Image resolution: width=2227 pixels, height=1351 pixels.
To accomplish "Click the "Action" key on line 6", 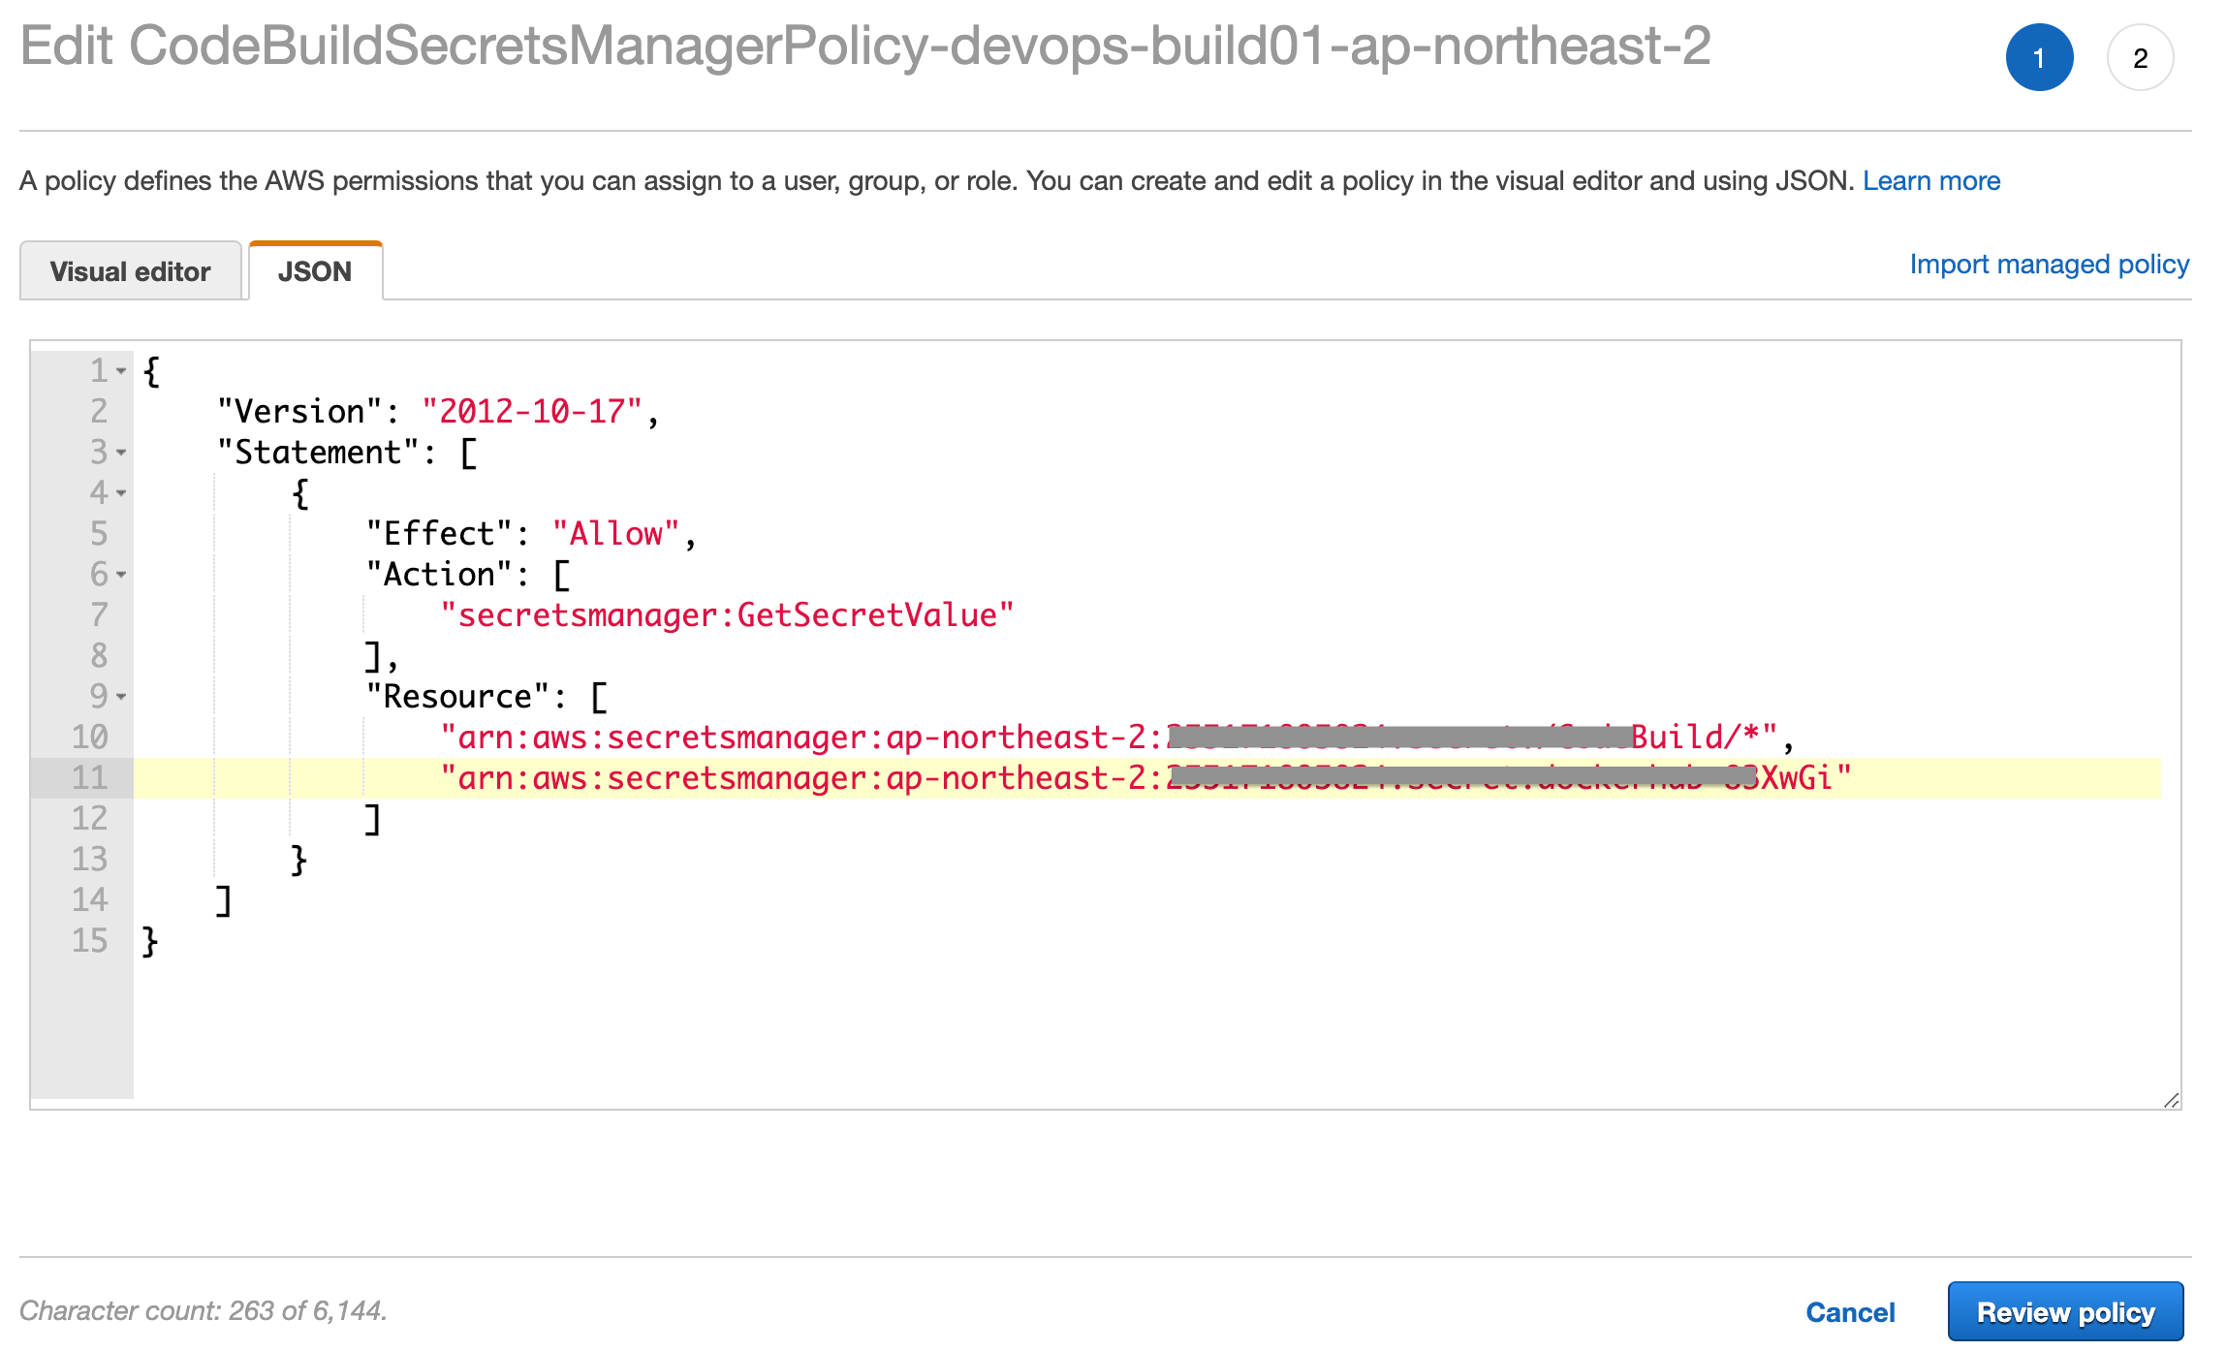I will 439,575.
